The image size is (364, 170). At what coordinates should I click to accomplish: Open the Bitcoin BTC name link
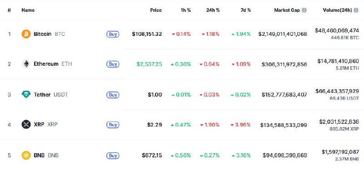click(49, 34)
